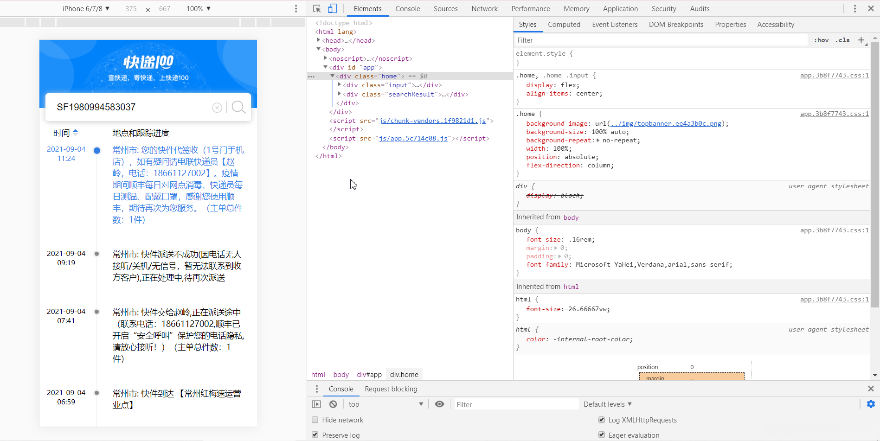Toggle the Log XMLHttpRequests checkbox
880x441 pixels.
pyautogui.click(x=602, y=420)
